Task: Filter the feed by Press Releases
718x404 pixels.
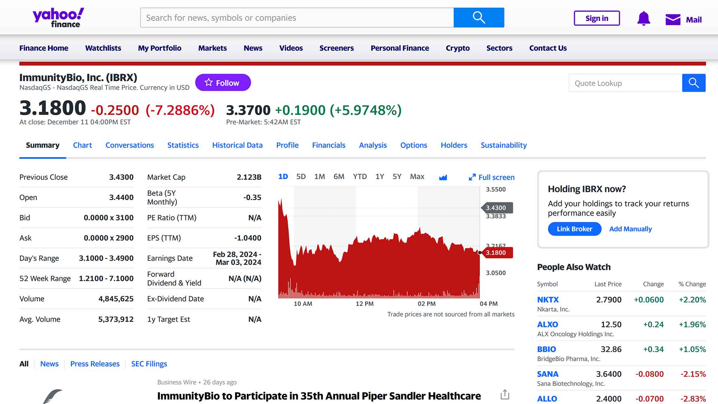Action: (95, 364)
